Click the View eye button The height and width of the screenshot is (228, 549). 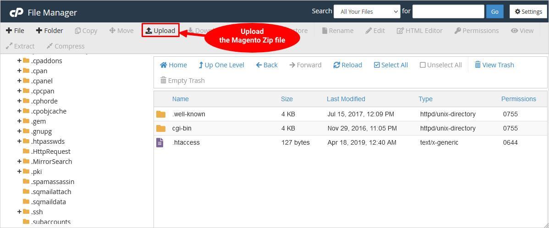coord(522,31)
